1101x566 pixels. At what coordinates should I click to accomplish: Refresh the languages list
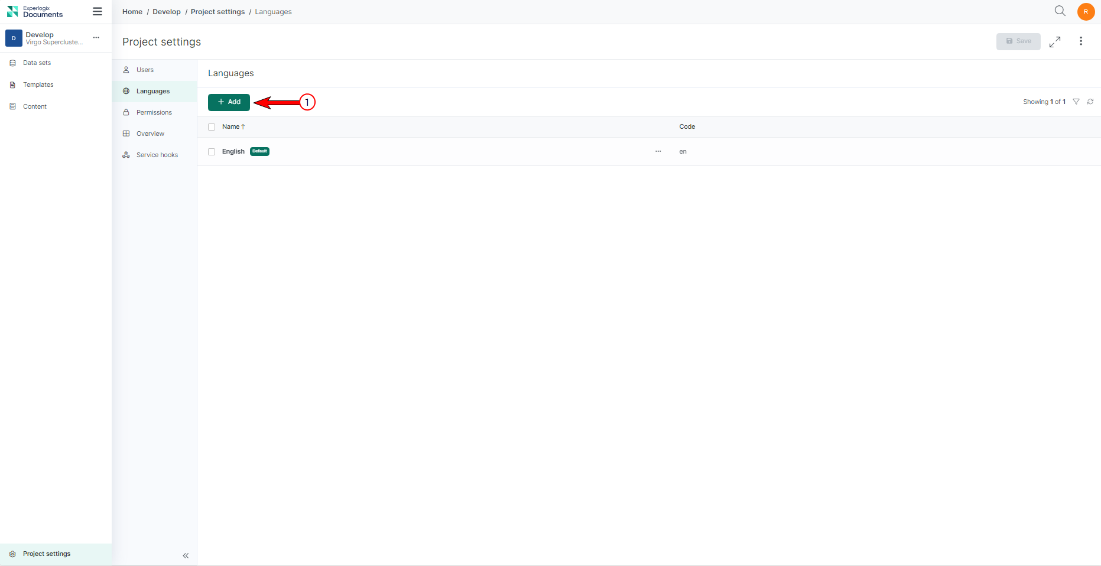(x=1090, y=102)
